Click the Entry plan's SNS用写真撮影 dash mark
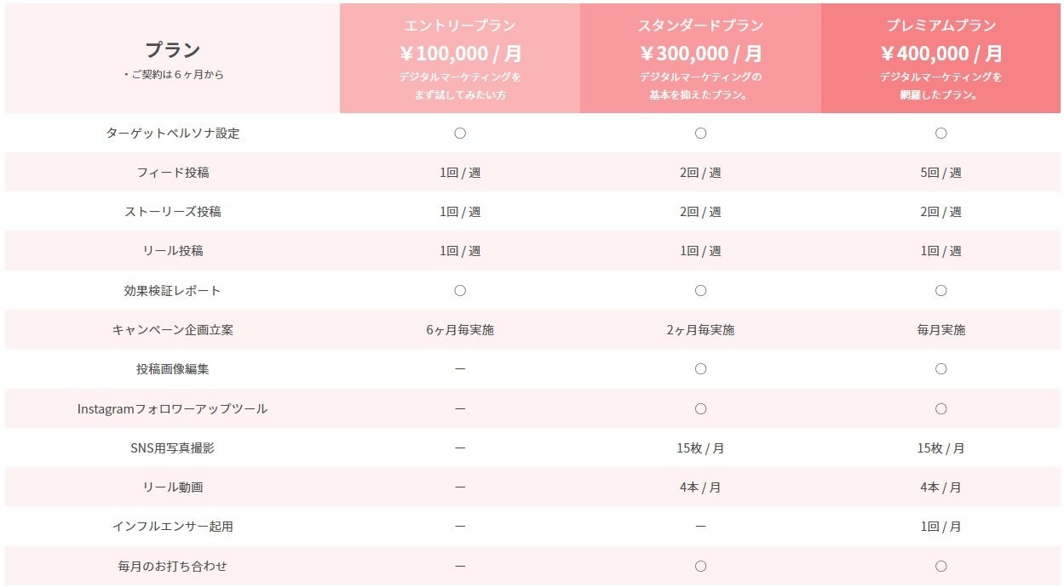Screen dimensions: 1064x587 [x=460, y=448]
